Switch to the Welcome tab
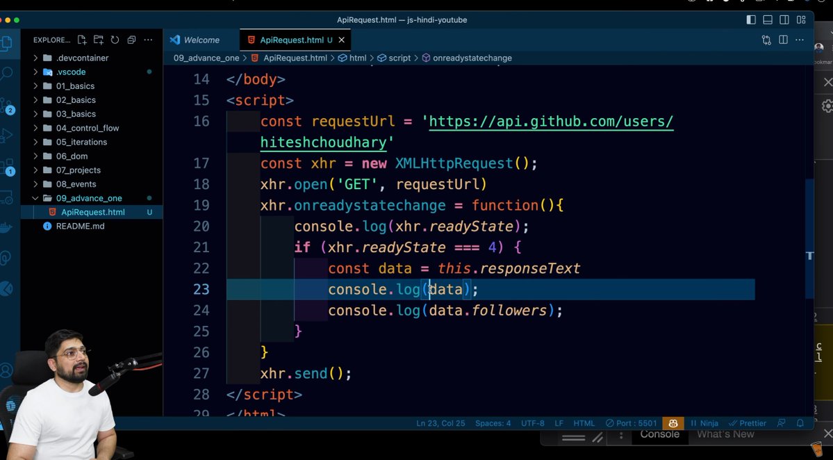The image size is (833, 460). (x=201, y=40)
